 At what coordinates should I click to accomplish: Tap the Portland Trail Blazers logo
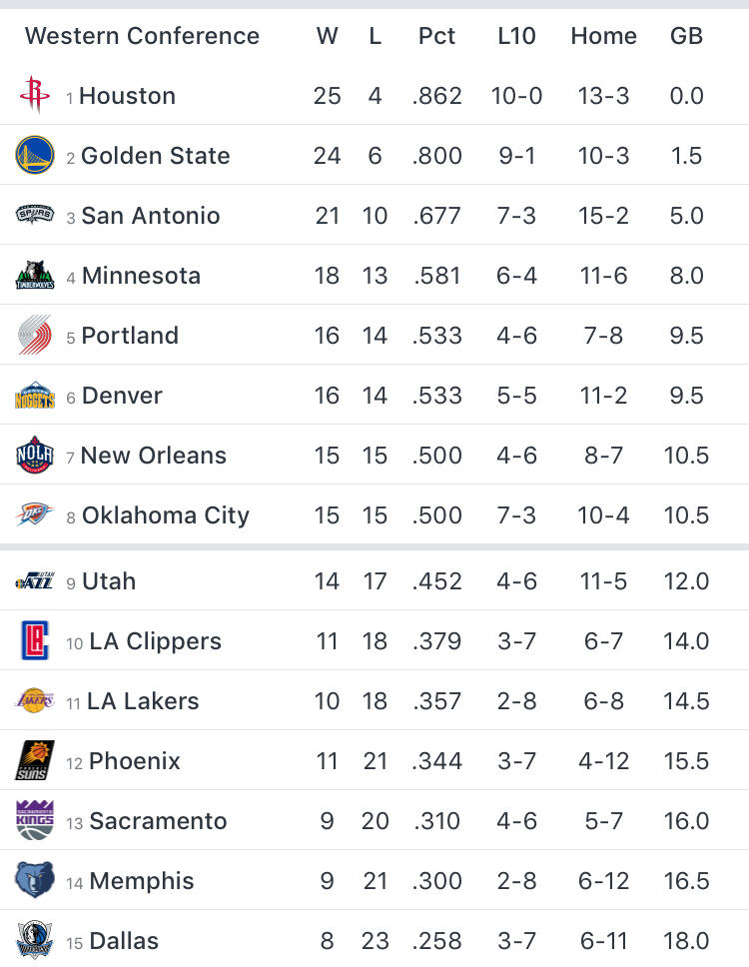(35, 335)
